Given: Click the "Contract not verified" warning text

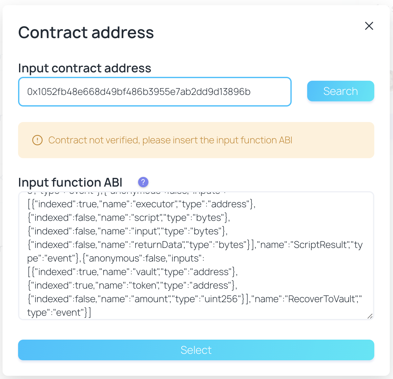Looking at the screenshot, I should [170, 140].
